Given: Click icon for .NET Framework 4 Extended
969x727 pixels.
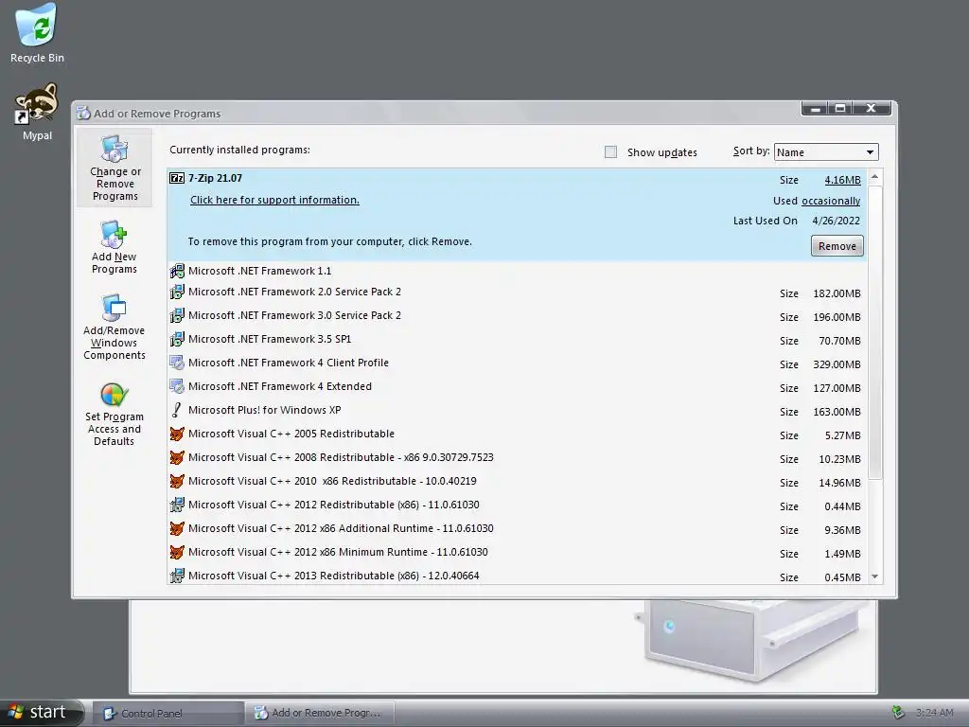Looking at the screenshot, I should pyautogui.click(x=177, y=386).
